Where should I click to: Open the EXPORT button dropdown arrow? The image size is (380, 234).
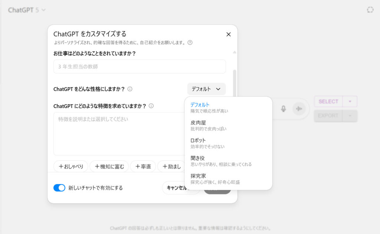point(350,116)
